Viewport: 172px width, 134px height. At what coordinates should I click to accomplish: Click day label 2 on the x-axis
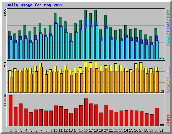[x=16, y=130]
